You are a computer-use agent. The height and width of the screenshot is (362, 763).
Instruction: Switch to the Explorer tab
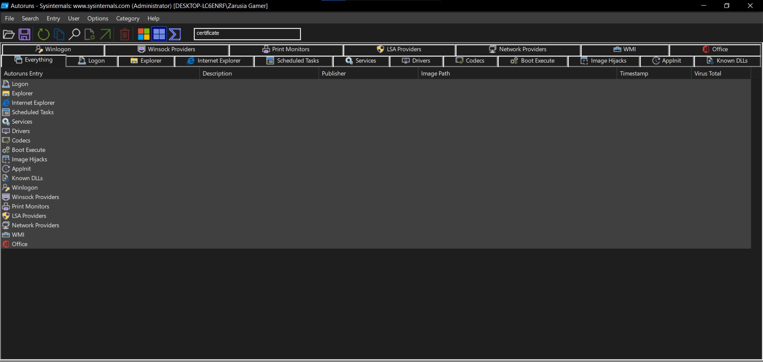pyautogui.click(x=146, y=61)
